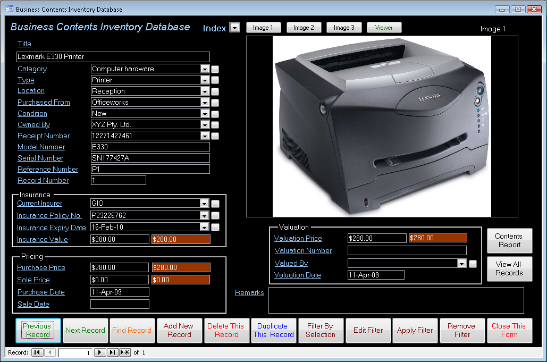Click Title field containing Lexmark E330 Printer
547x362 pixels.
click(x=113, y=57)
